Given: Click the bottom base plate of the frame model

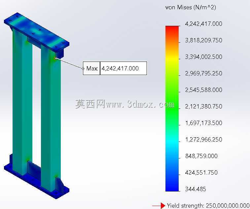Looking at the screenshot, I should 37,182.
